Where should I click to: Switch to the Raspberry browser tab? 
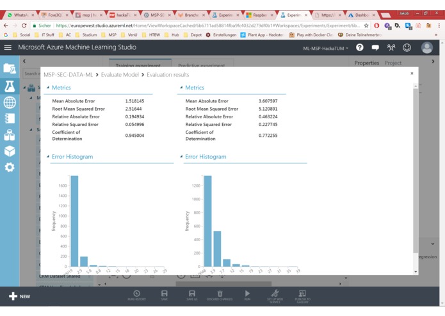coord(260,15)
